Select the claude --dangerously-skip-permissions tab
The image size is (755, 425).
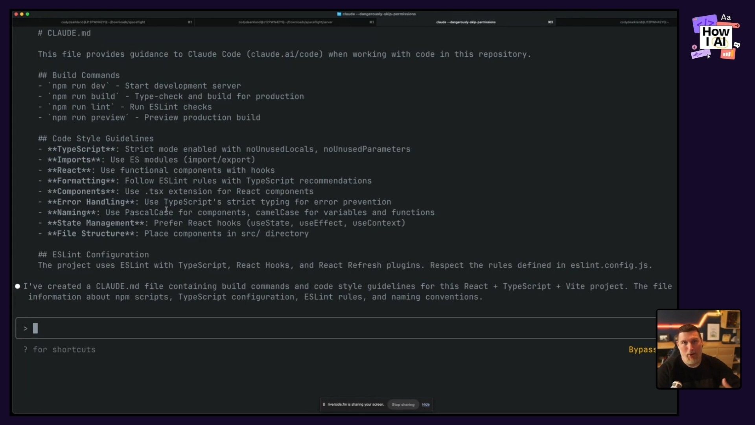466,22
